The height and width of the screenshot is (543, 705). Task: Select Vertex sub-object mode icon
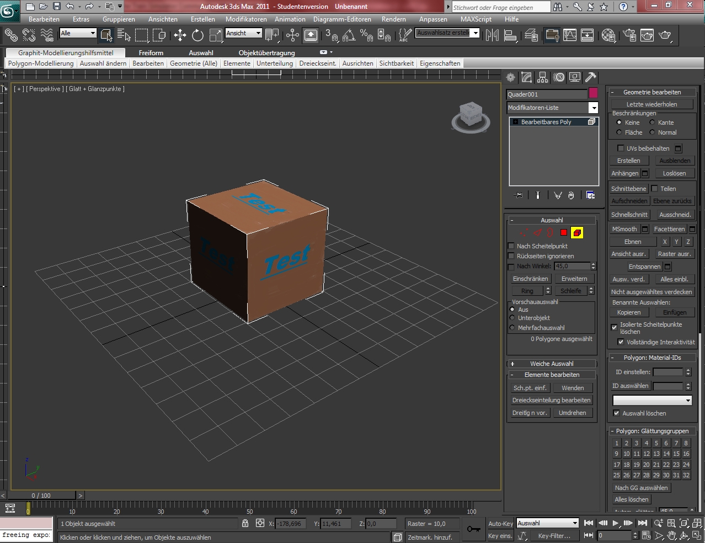tap(524, 233)
